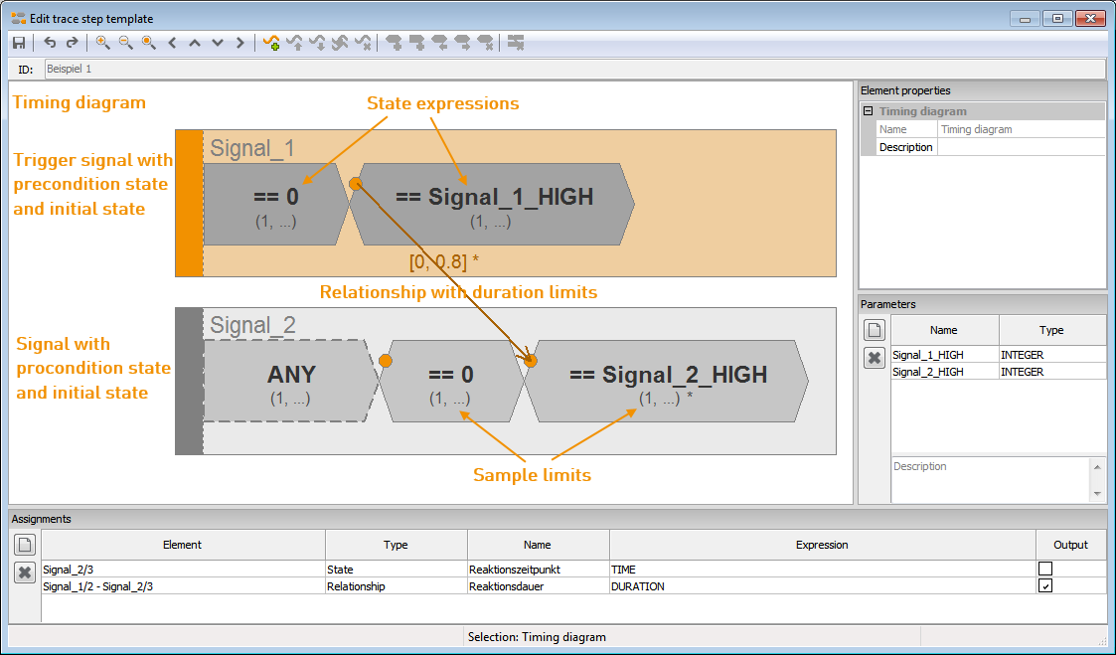This screenshot has width=1116, height=655.
Task: Undo the last action
Action: pyautogui.click(x=50, y=43)
